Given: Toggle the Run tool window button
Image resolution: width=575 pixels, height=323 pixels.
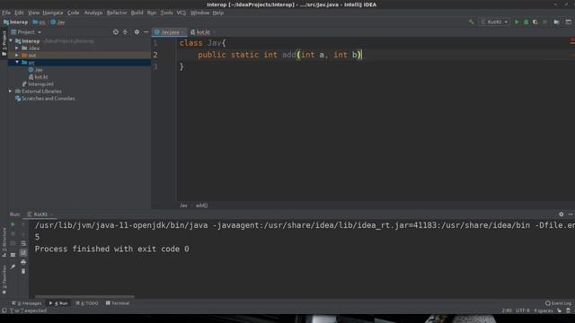Looking at the screenshot, I should [58, 303].
